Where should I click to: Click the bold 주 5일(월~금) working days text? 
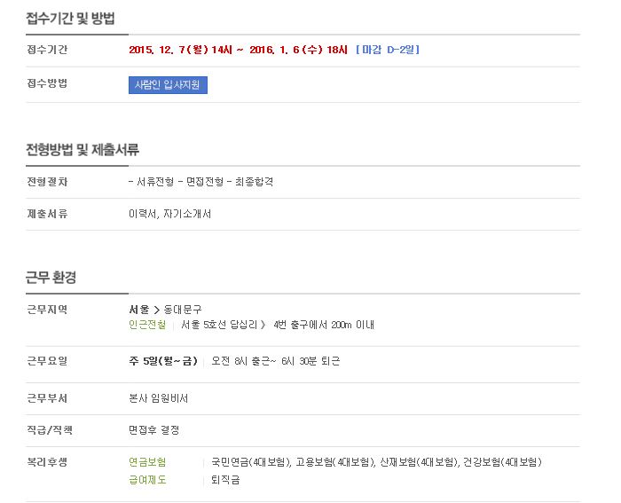(163, 361)
